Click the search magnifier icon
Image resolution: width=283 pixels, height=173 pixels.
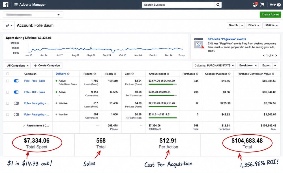218,5
